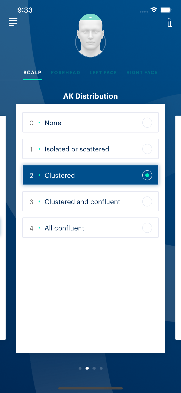Switch to the FOREHEAD tab
Screen dimensions: 181x393
(66, 73)
